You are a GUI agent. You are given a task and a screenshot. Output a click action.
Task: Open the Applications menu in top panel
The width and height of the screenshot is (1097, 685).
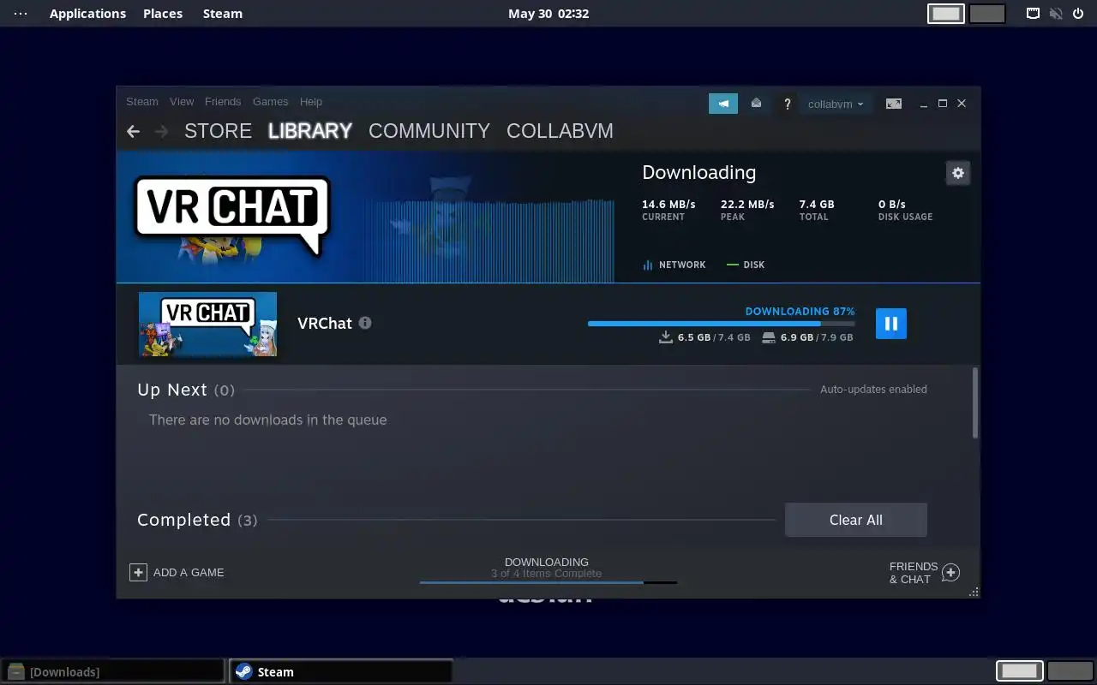87,14
